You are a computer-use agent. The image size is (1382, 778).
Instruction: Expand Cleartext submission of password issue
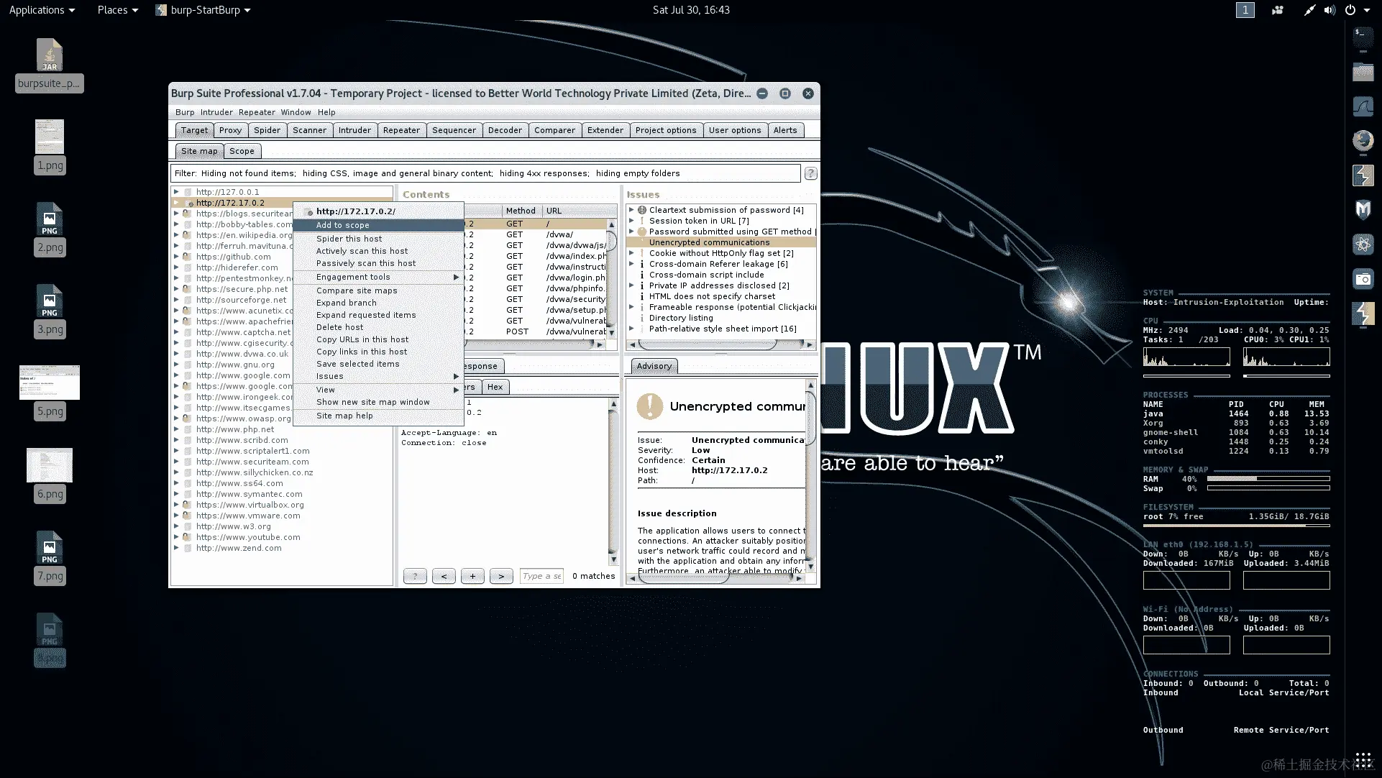(631, 210)
